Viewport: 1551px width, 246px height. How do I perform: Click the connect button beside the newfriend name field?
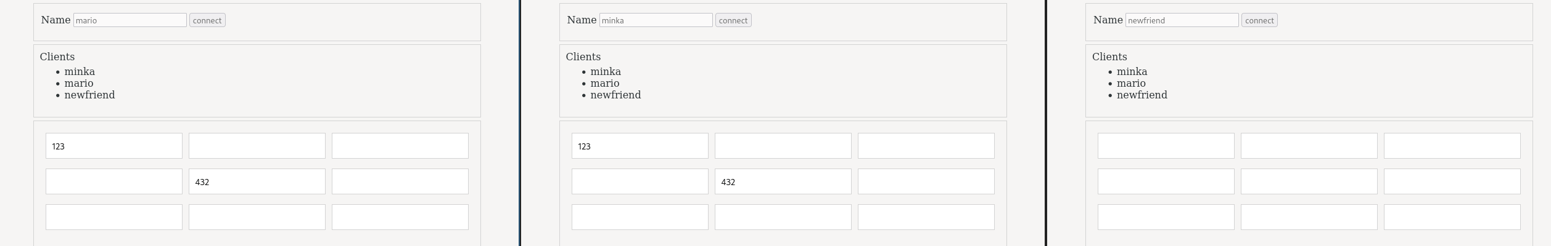[x=1259, y=20]
